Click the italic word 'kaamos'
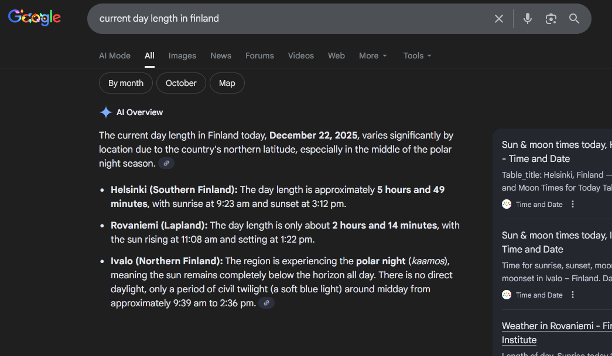The image size is (612, 356). tap(428, 261)
